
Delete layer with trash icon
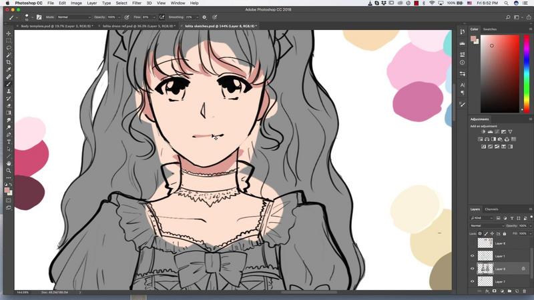pos(525,291)
